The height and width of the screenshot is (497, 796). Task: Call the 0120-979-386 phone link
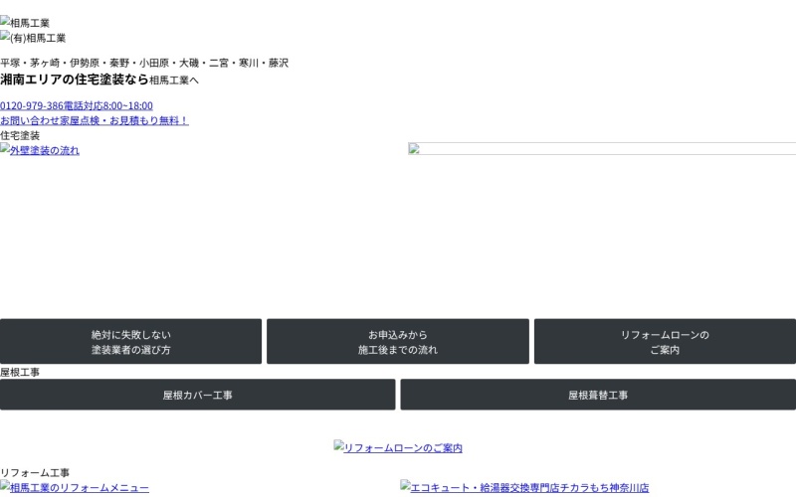coord(77,105)
